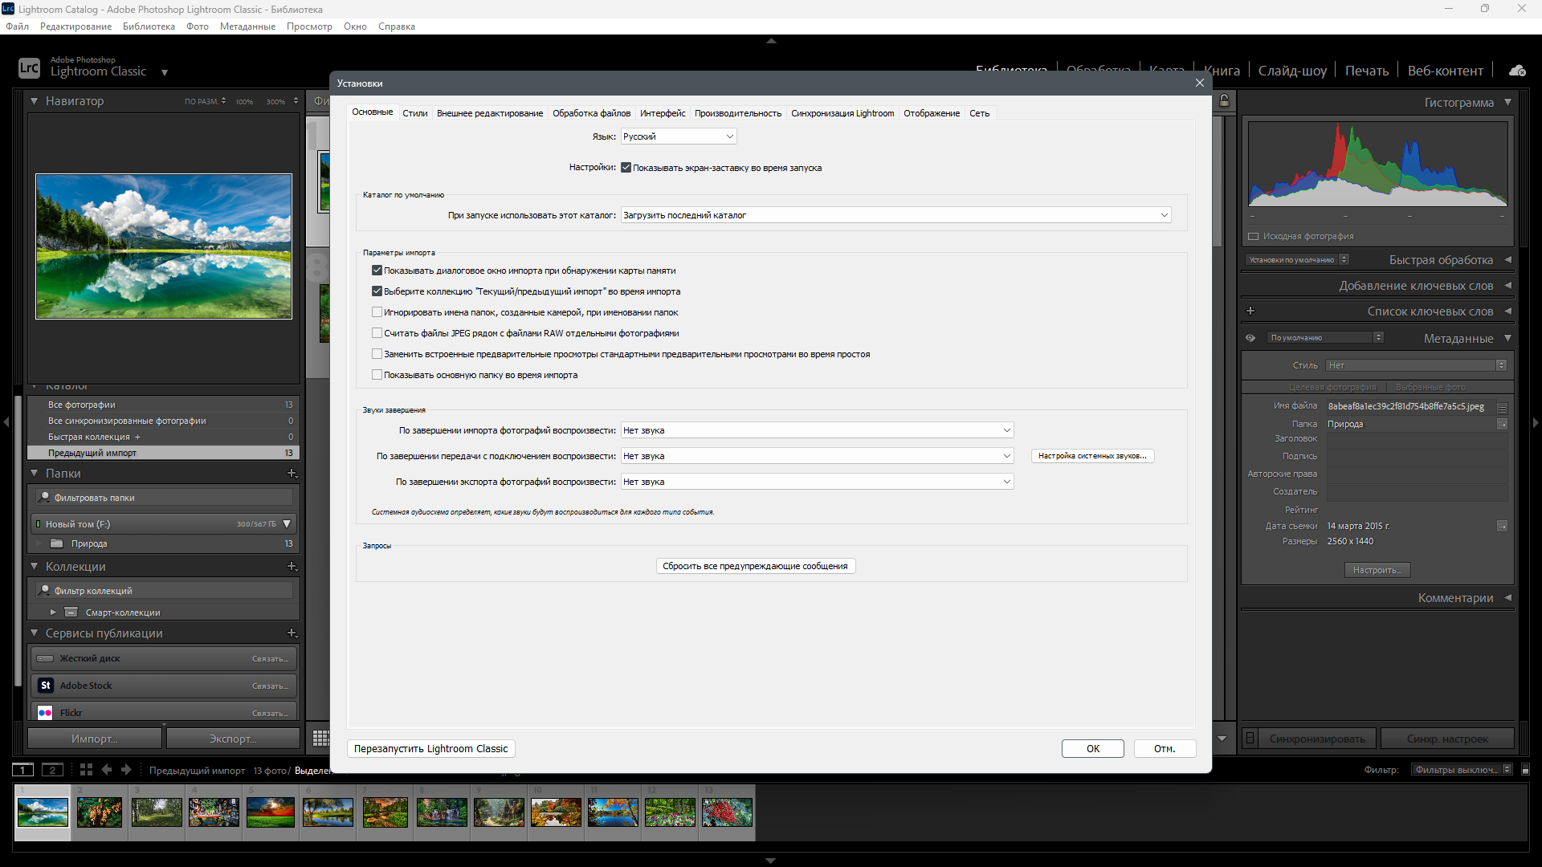Open import completion sound dropdown
The width and height of the screenshot is (1542, 867).
(817, 430)
